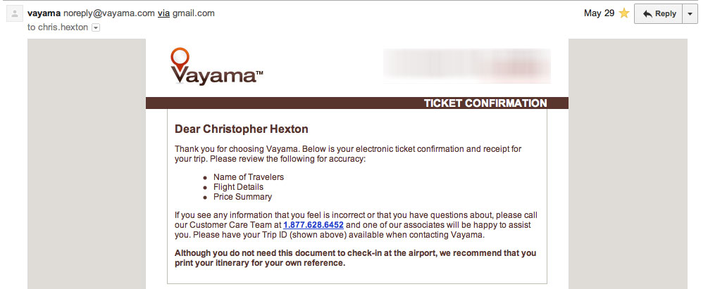This screenshot has height=289, width=708.
Task: Click the "Dear Christopher Hexton" greeting
Action: (x=241, y=129)
